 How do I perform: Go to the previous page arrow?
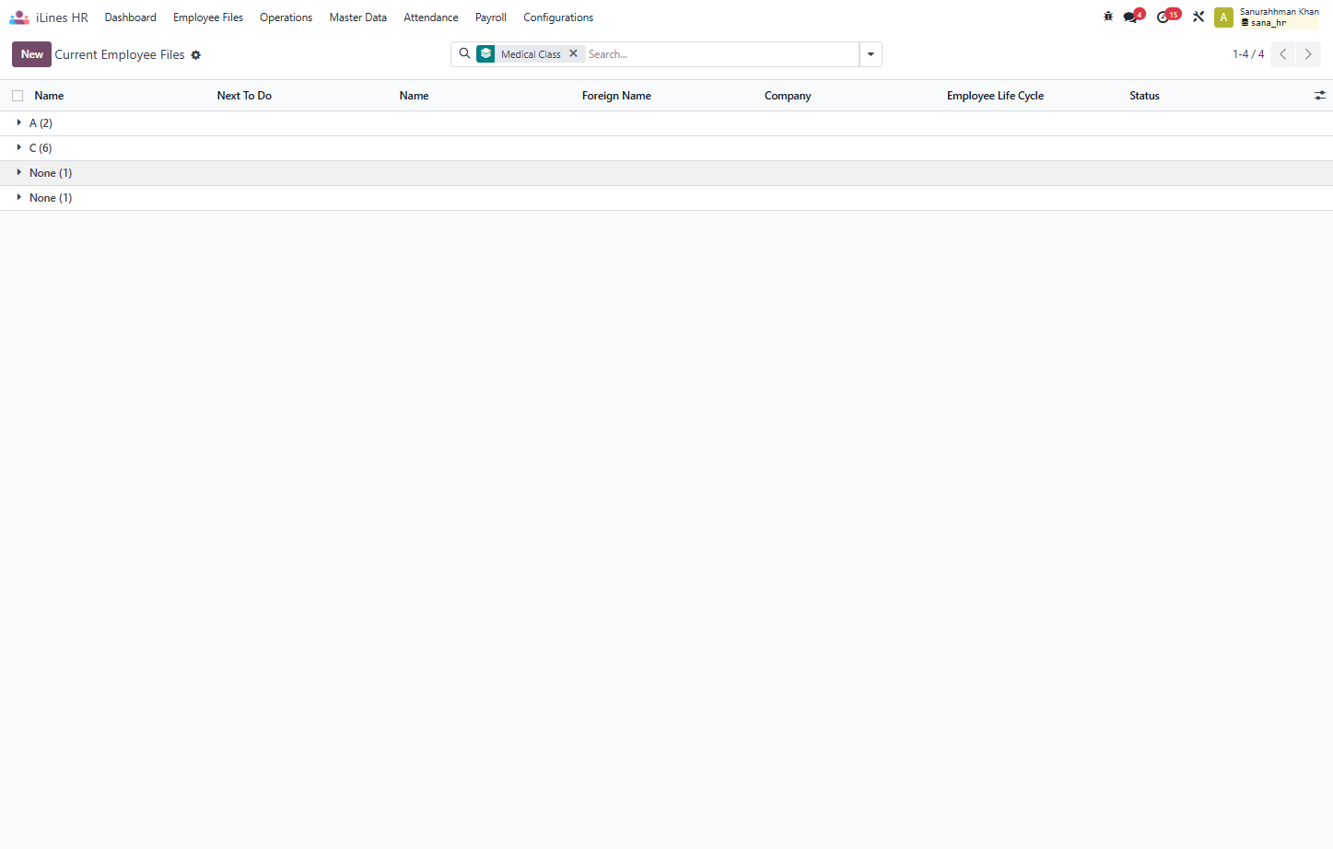(1282, 54)
